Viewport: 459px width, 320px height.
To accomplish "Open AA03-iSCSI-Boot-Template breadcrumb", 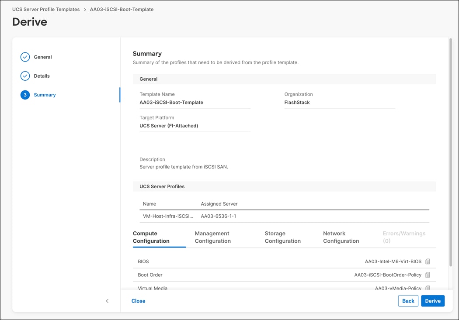I will click(121, 9).
